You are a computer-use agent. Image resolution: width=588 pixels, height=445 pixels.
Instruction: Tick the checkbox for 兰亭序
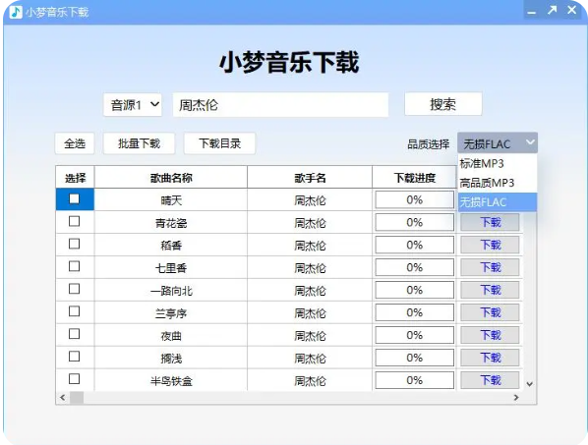(75, 310)
